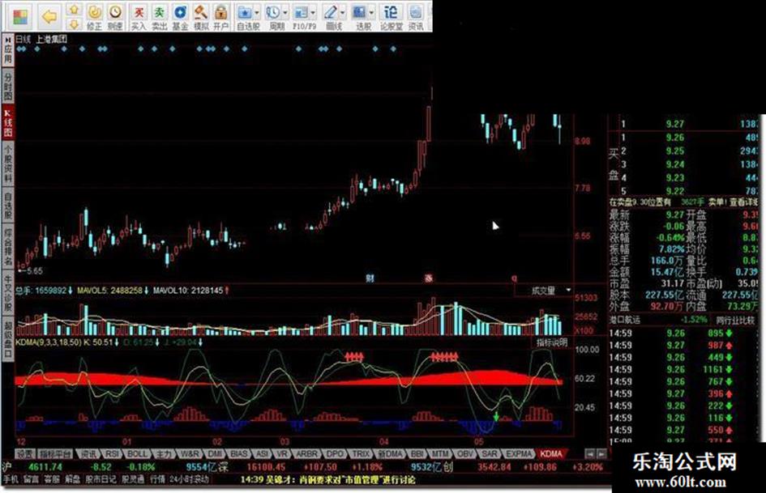This screenshot has width=766, height=493.
Task: Expand the 画线 dropdown arrow
Action: (x=343, y=12)
